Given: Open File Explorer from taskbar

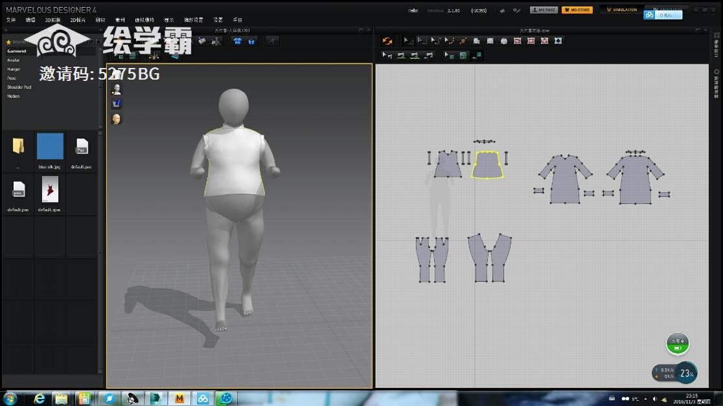Looking at the screenshot, I should pos(62,399).
